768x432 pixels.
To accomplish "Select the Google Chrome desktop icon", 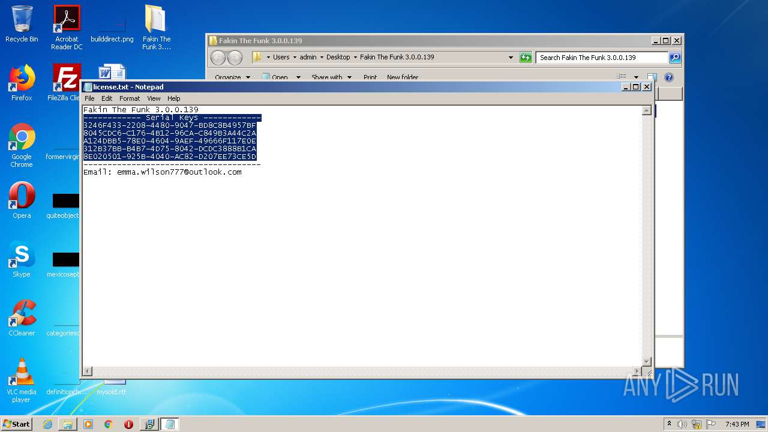I will point(22,146).
